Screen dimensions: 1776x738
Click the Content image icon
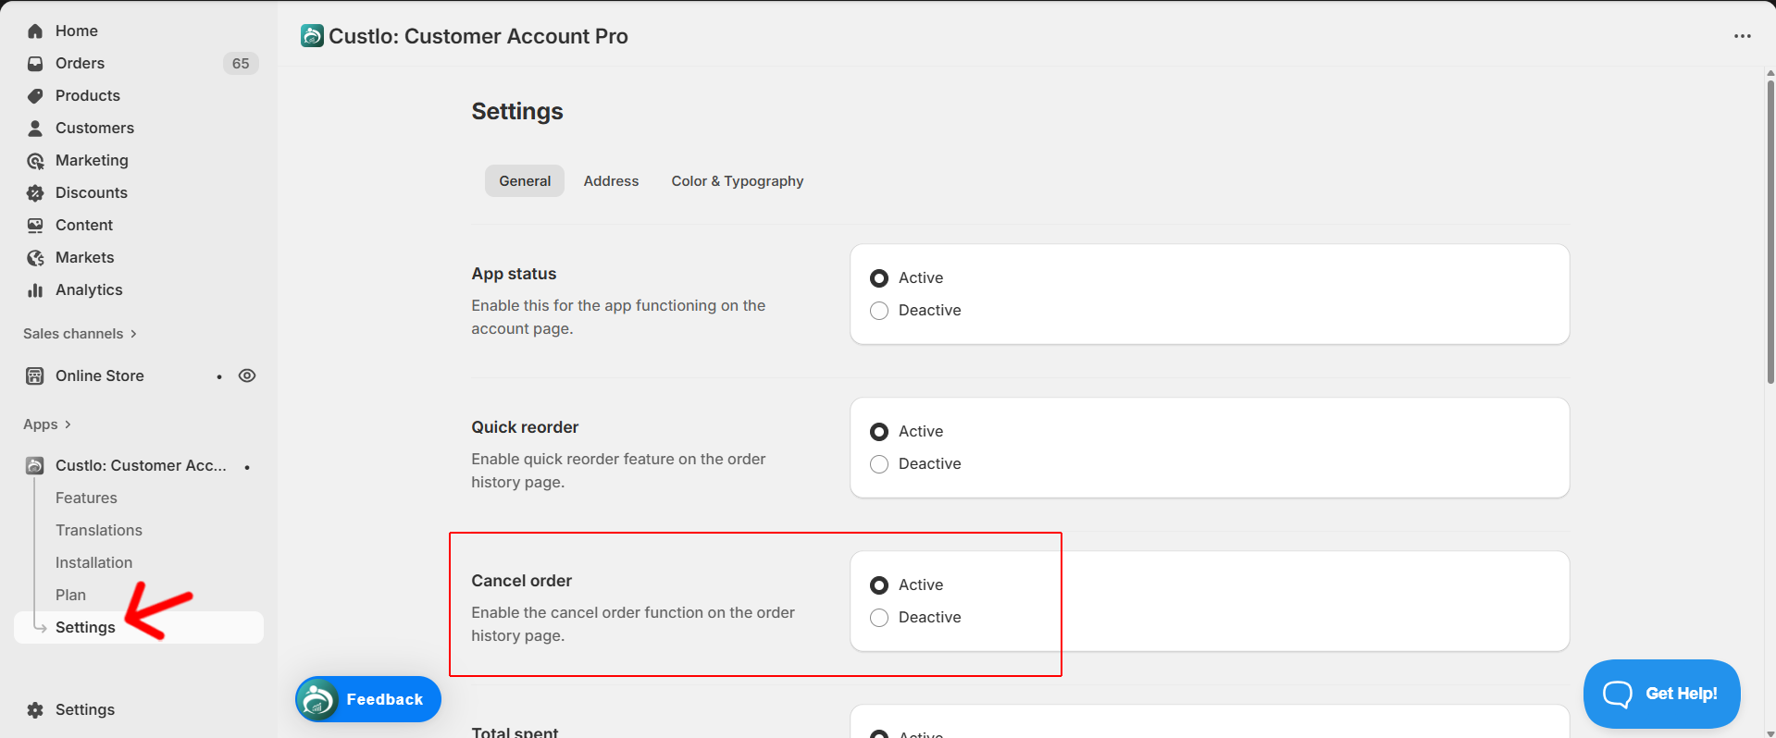pos(35,226)
